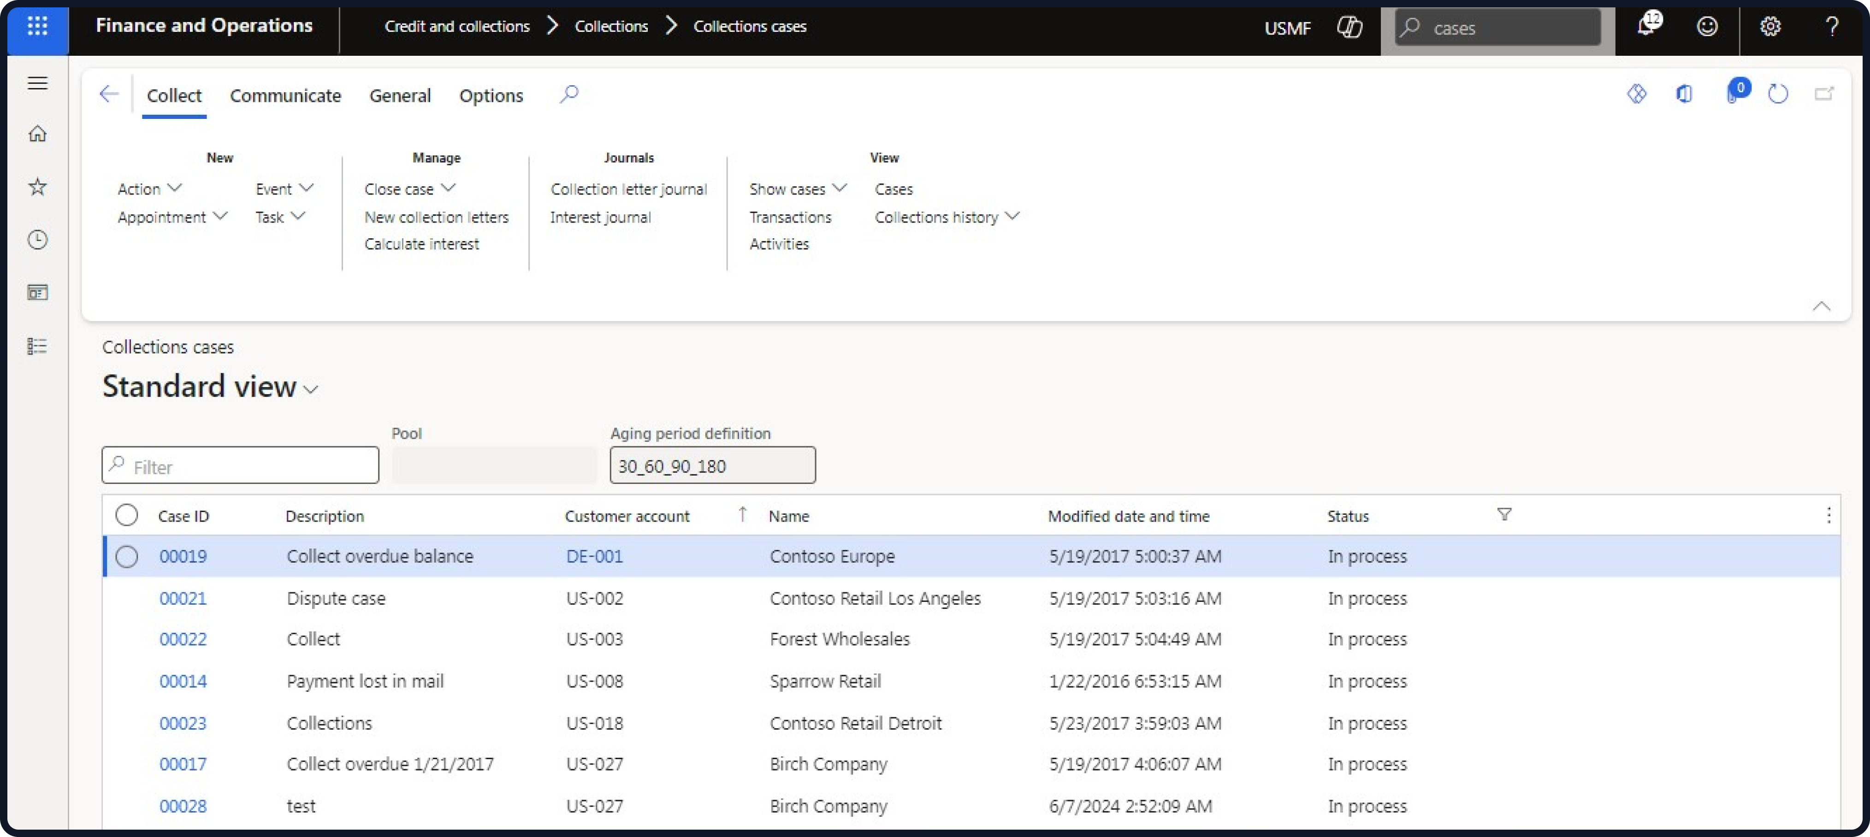Open Recent clock icon in sidebar
Image resolution: width=1870 pixels, height=837 pixels.
click(x=37, y=240)
